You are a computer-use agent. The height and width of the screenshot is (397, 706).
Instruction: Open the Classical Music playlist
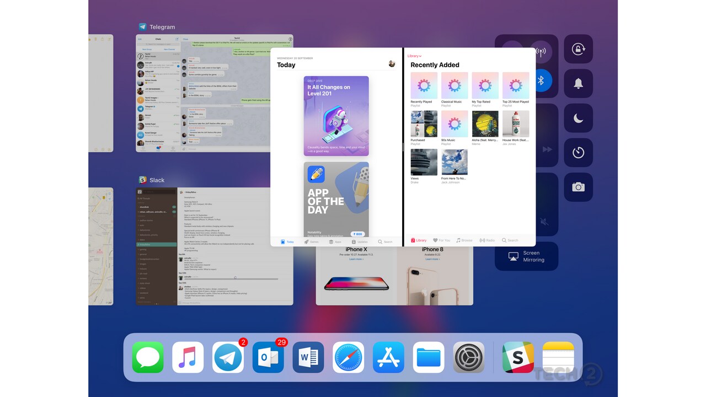click(x=454, y=89)
